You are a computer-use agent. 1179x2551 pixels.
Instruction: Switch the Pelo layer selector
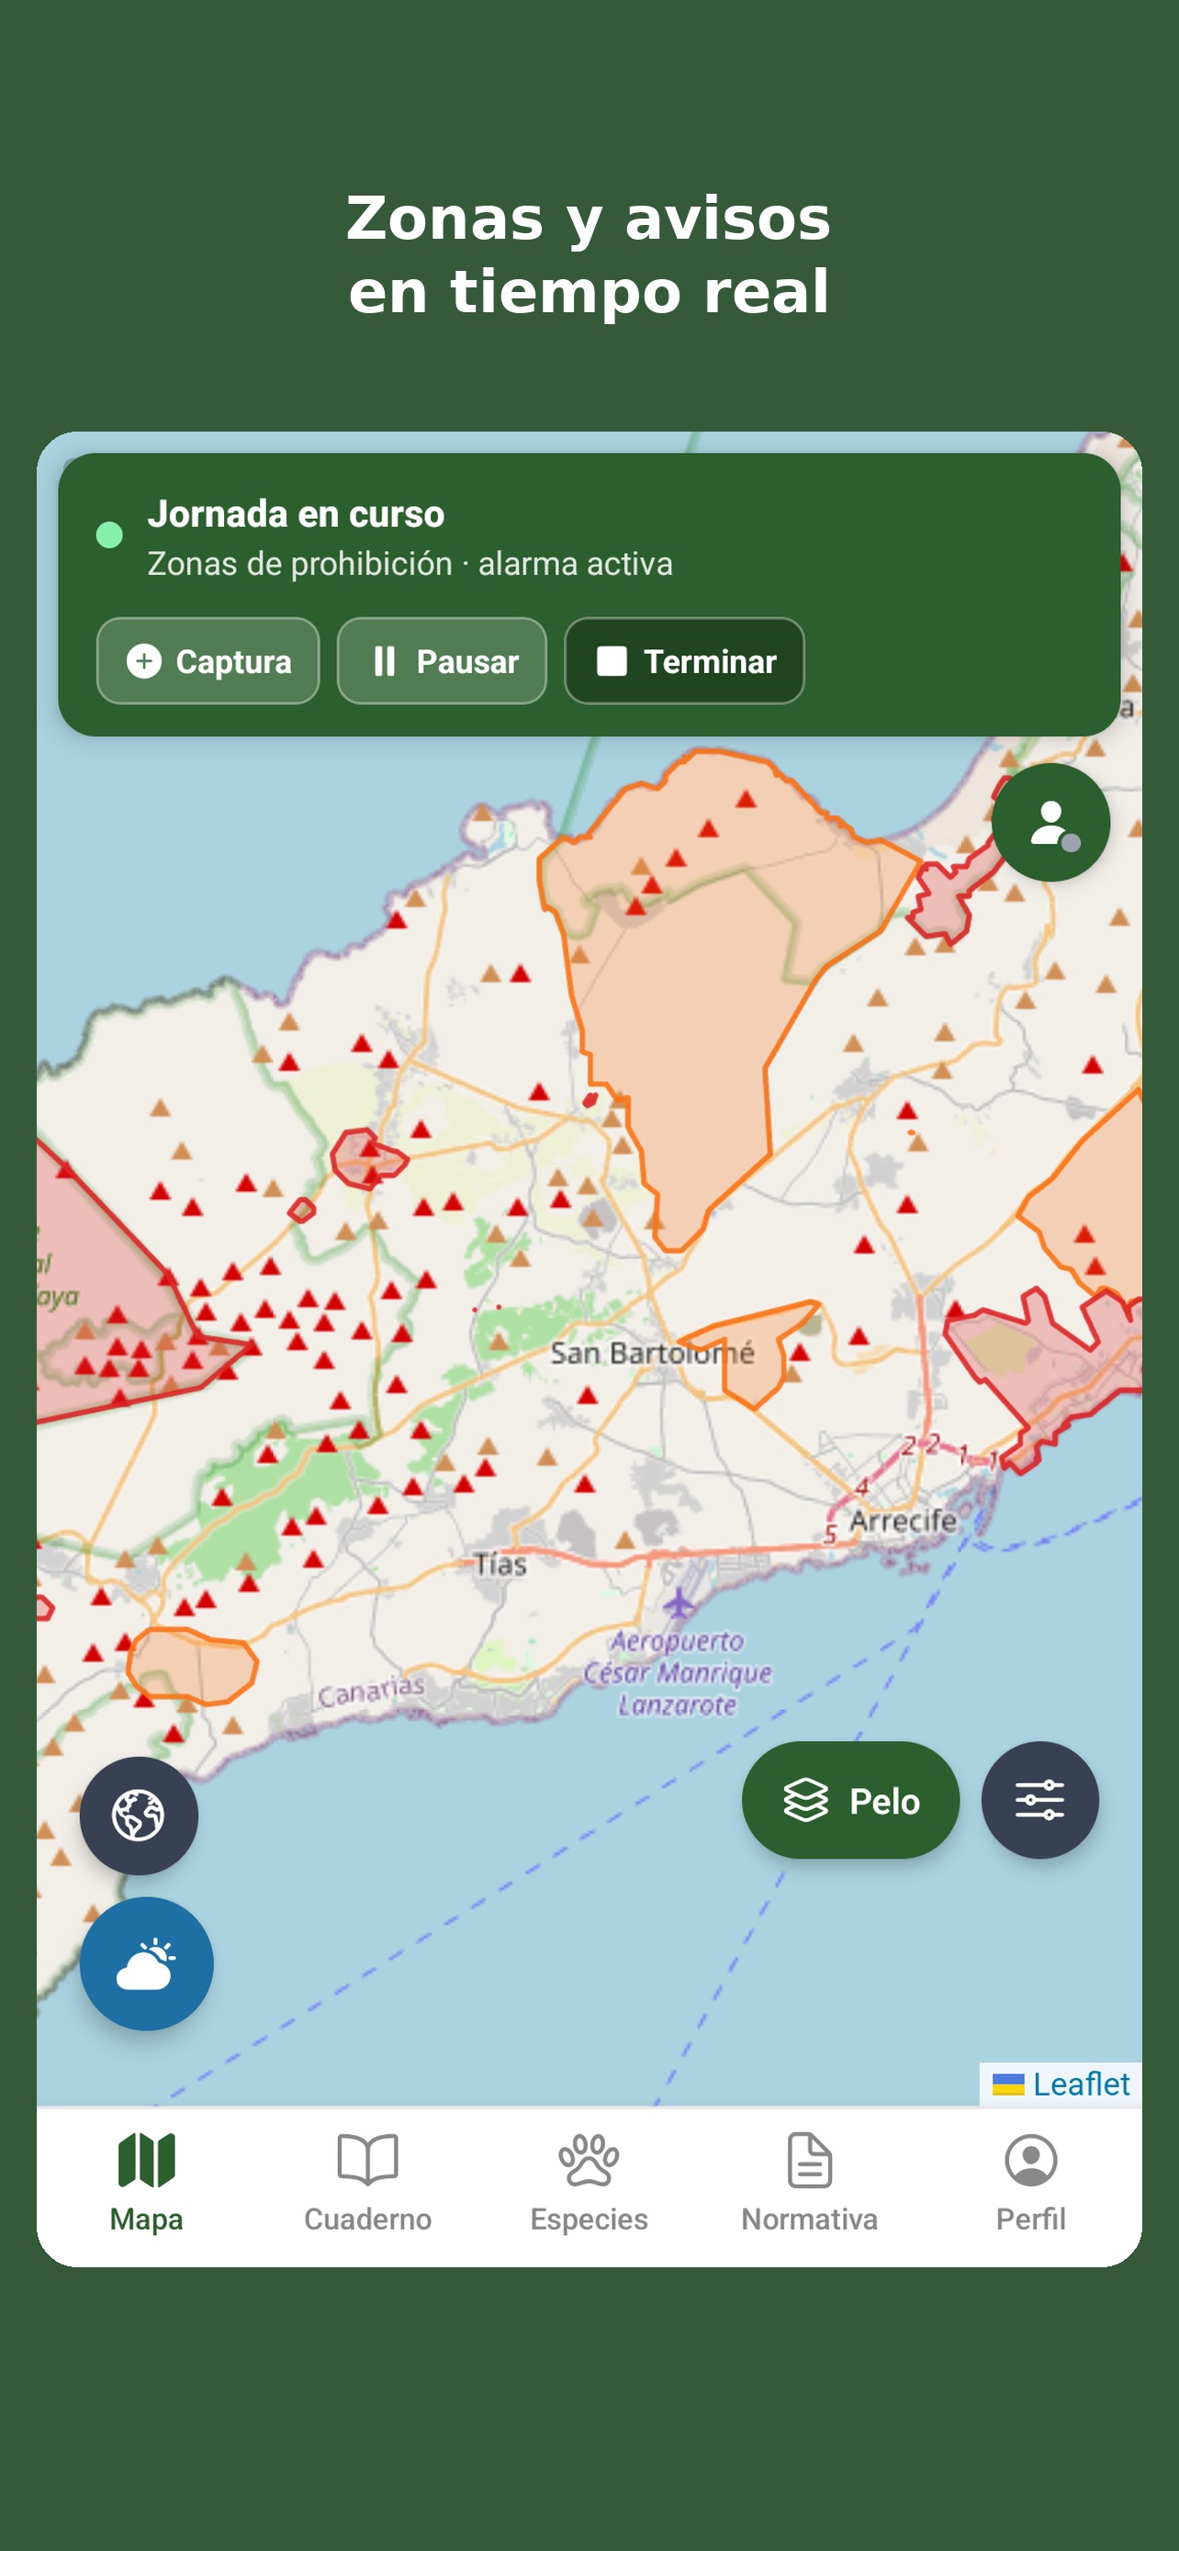[850, 1799]
